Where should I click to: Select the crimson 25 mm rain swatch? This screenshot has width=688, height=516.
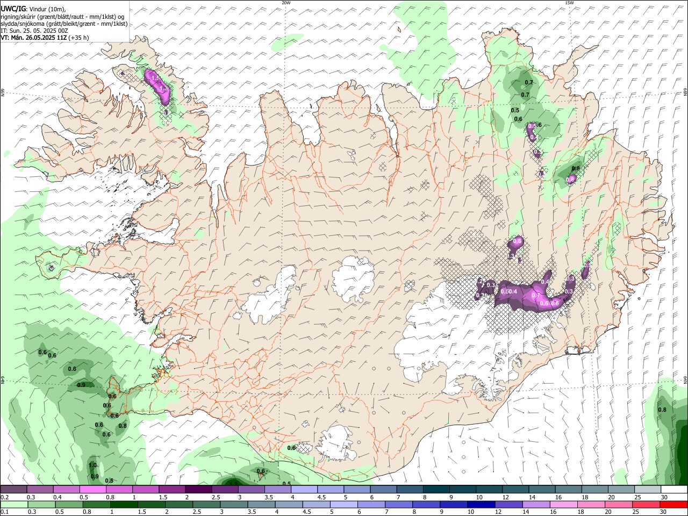tap(646, 504)
